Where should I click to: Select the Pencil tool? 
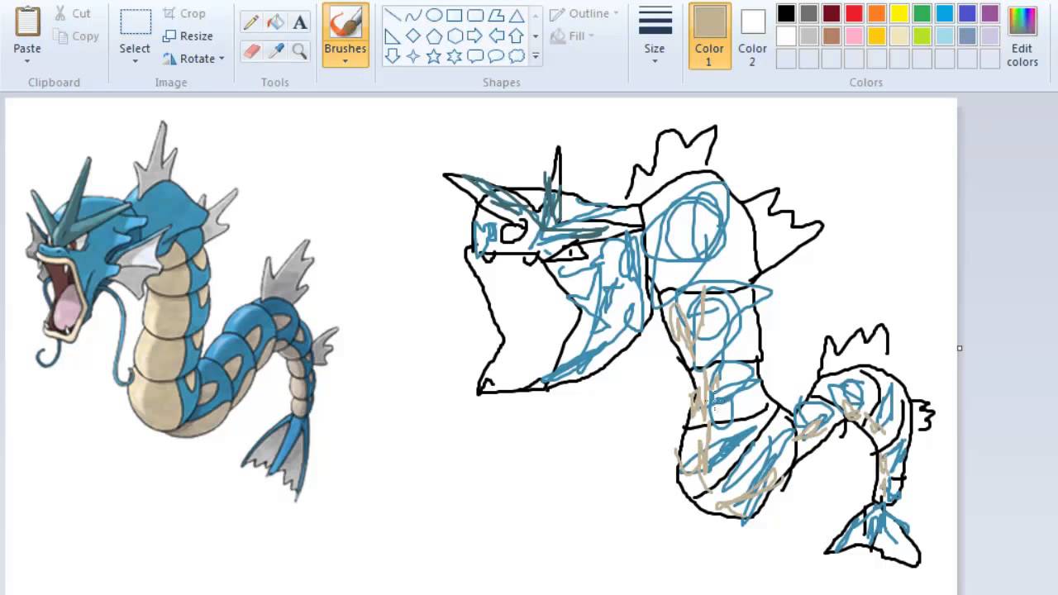click(x=251, y=21)
